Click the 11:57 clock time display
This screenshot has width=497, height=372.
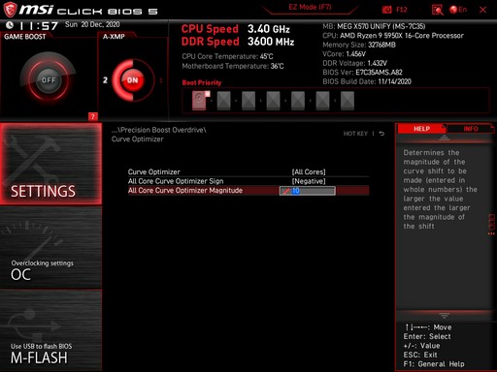tap(39, 25)
